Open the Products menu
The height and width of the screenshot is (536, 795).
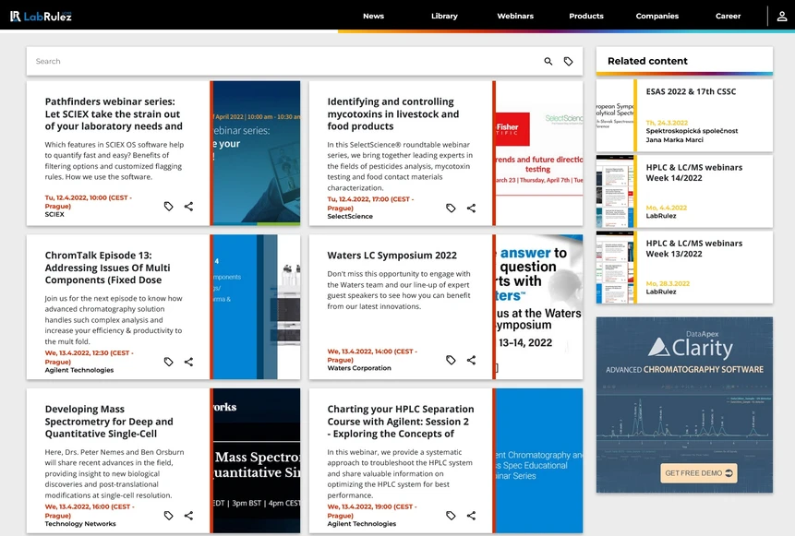point(586,17)
